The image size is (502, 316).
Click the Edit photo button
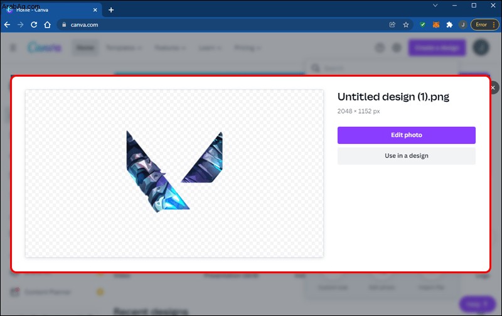406,135
